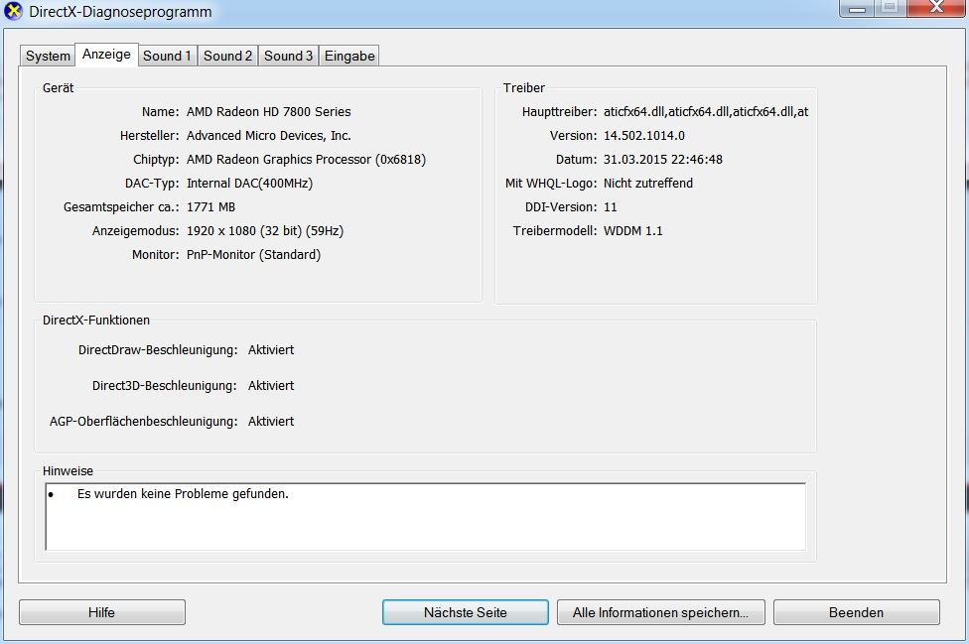Click the Treibermodell label

pos(555,231)
